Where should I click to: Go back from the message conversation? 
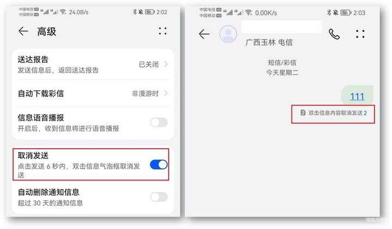coord(204,34)
